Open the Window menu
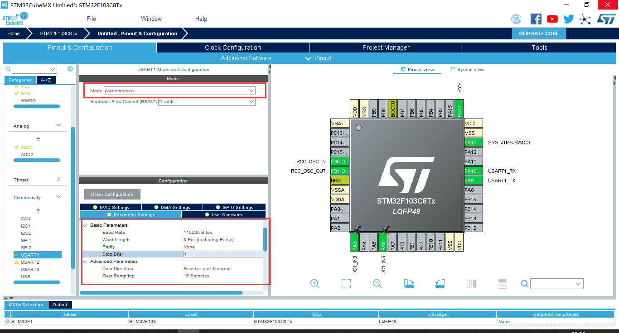 tap(151, 19)
